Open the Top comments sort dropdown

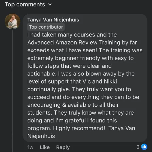[28, 5]
